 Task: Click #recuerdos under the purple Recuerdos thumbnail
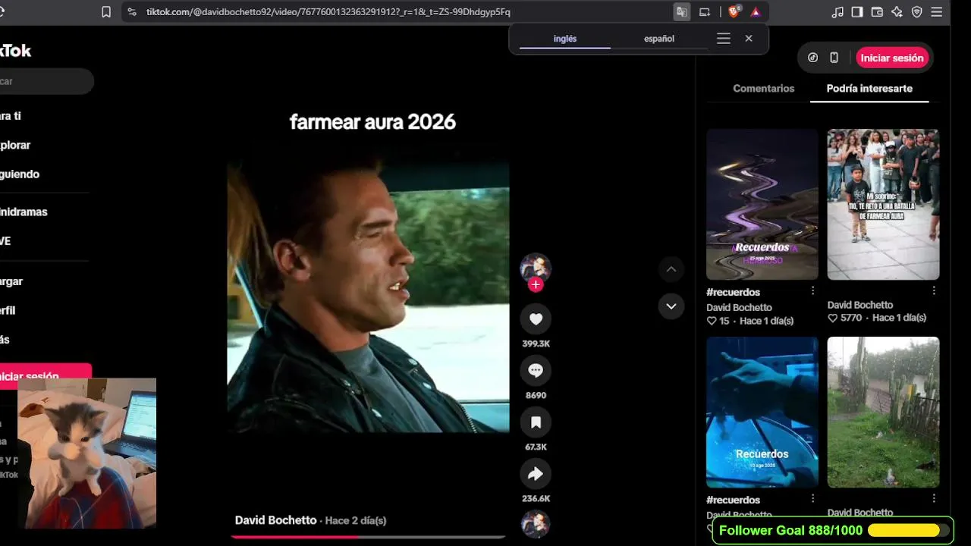[733, 292]
